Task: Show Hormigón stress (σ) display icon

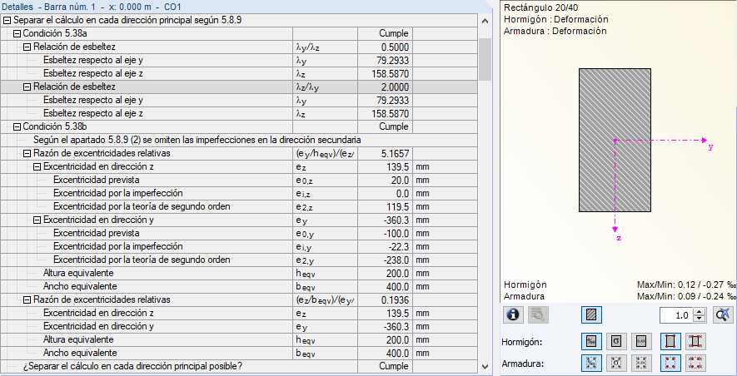Action: (616, 341)
